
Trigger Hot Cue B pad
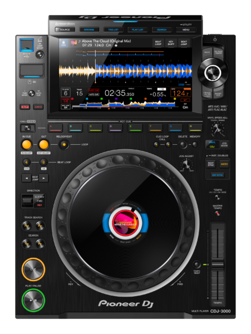click(x=75, y=128)
